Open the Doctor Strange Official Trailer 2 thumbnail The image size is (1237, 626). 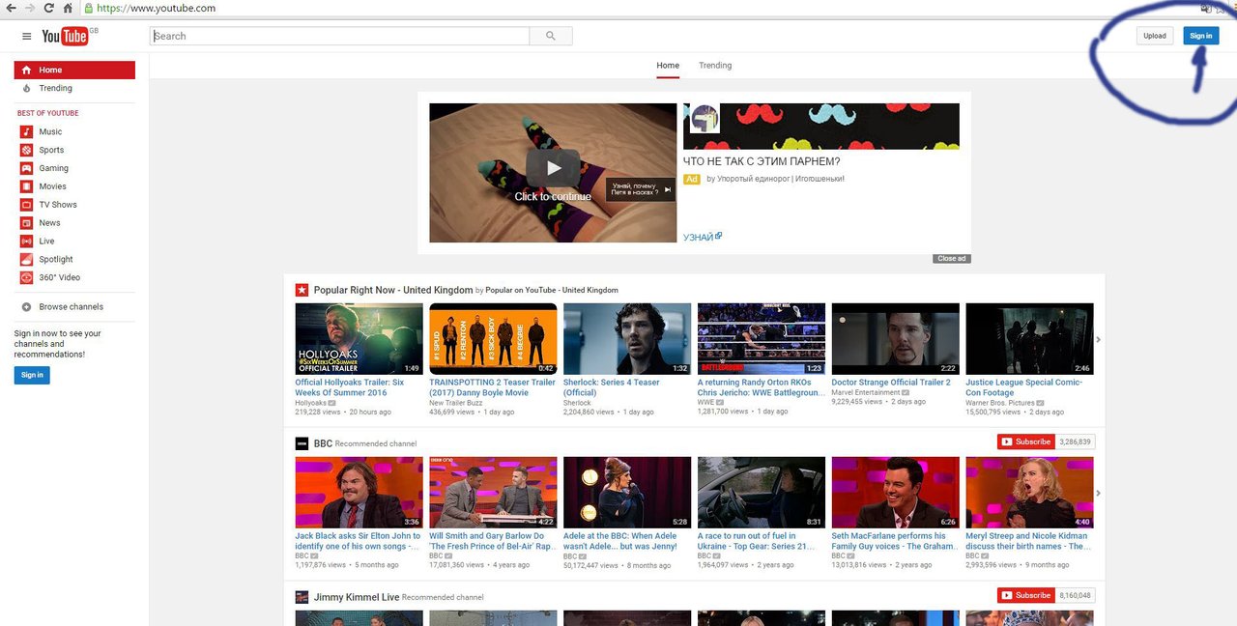click(895, 339)
